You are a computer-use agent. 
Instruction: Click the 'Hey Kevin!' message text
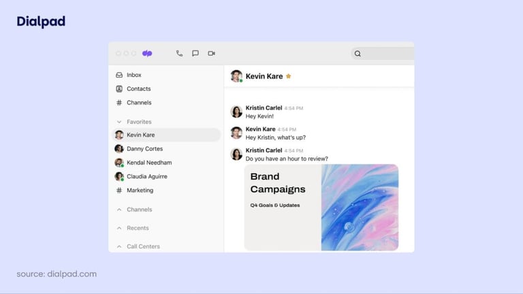pyautogui.click(x=259, y=116)
